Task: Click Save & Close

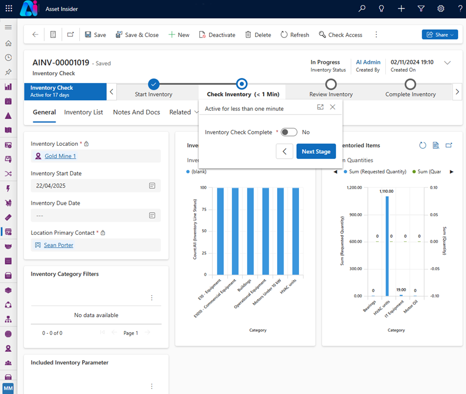Action: (x=137, y=35)
